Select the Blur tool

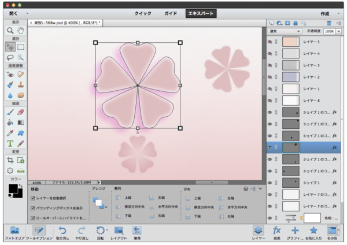pos(10,95)
